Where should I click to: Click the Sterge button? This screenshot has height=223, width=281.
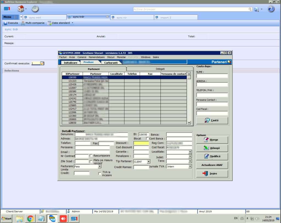coord(212,140)
